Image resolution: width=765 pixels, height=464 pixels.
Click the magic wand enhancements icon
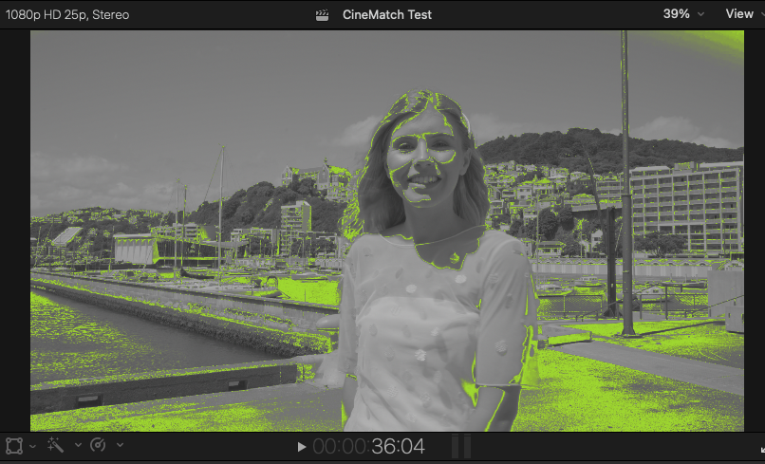click(x=55, y=445)
